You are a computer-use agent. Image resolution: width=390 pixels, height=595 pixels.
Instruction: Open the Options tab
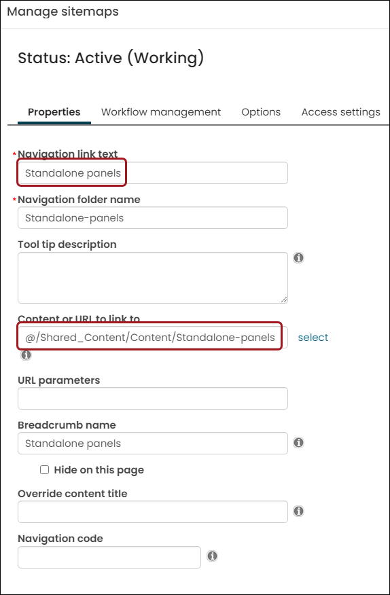pyautogui.click(x=261, y=112)
